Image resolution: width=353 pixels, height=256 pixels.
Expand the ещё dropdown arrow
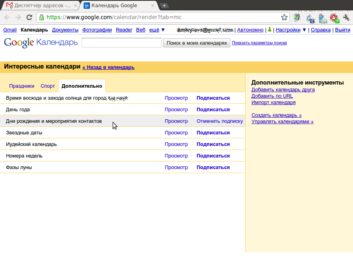pyautogui.click(x=163, y=30)
